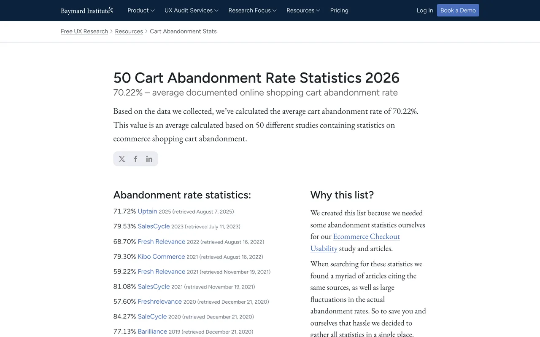
Task: Open the SalesCycle 2021 source link
Action: (x=154, y=286)
